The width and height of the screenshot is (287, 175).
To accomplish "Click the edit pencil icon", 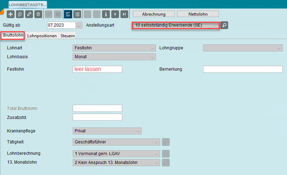I will [29, 14].
